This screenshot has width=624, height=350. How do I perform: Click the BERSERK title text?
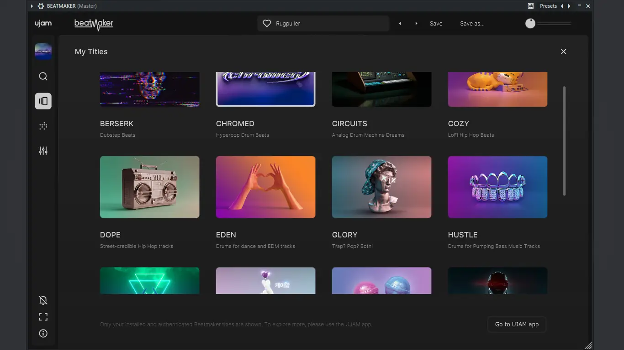116,124
